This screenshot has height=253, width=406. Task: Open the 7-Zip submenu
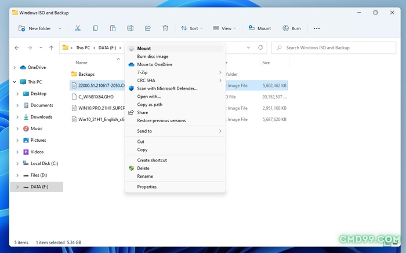tap(175, 72)
